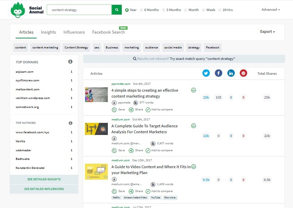Switch to the Insights tab
This screenshot has height=208, width=293.
coord(49,32)
